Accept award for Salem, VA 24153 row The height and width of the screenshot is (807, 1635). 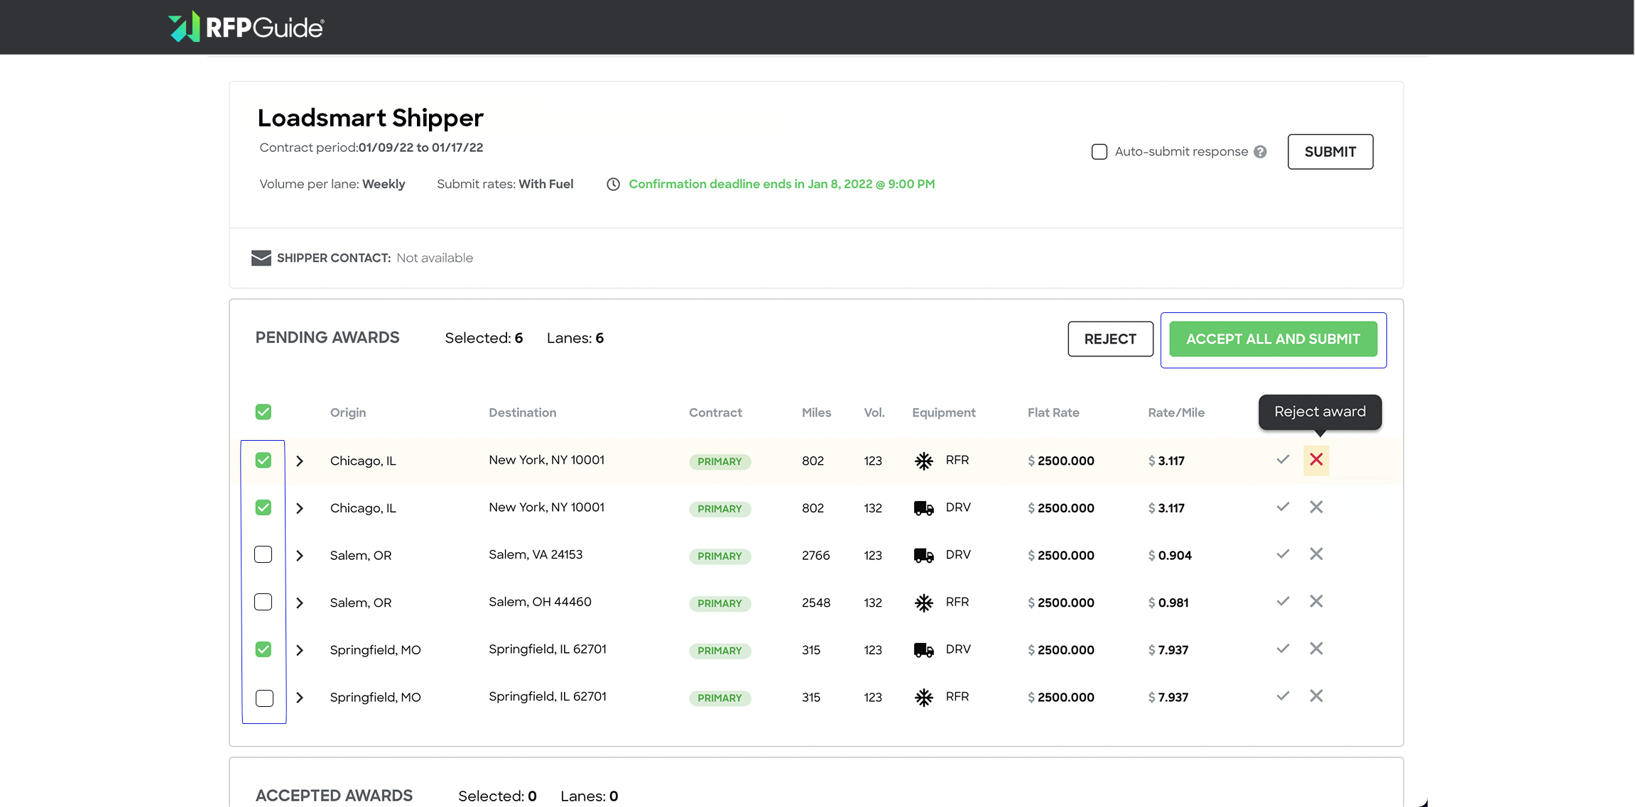[1283, 554]
